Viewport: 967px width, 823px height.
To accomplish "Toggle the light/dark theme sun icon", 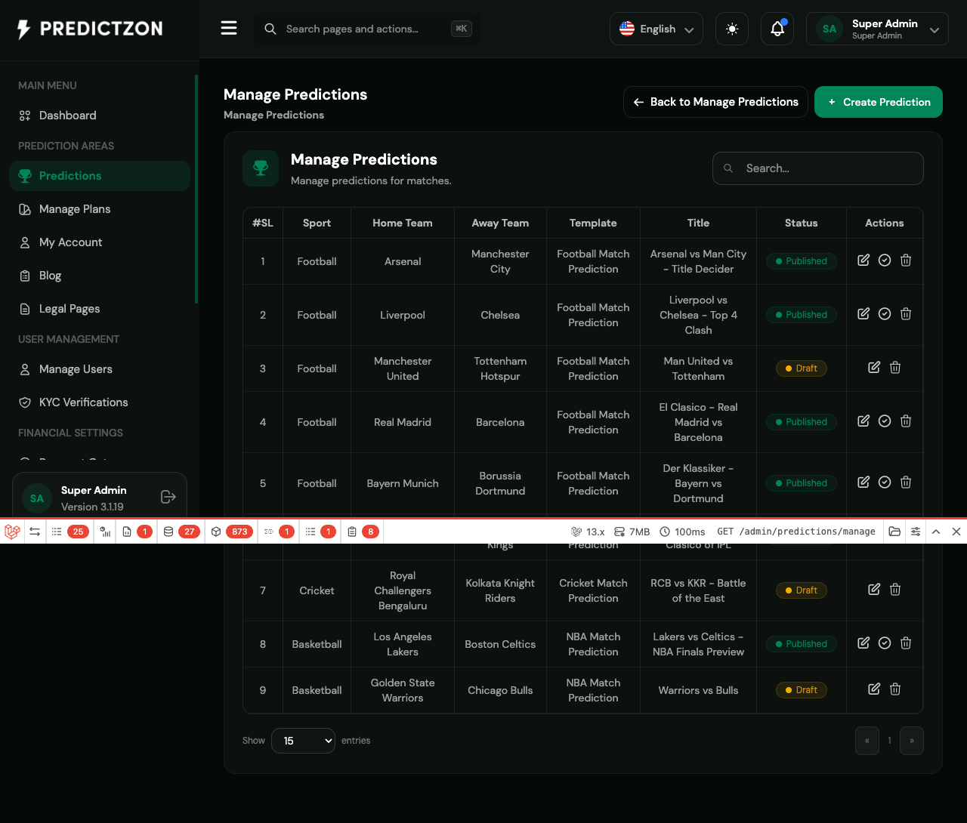I will click(x=731, y=29).
